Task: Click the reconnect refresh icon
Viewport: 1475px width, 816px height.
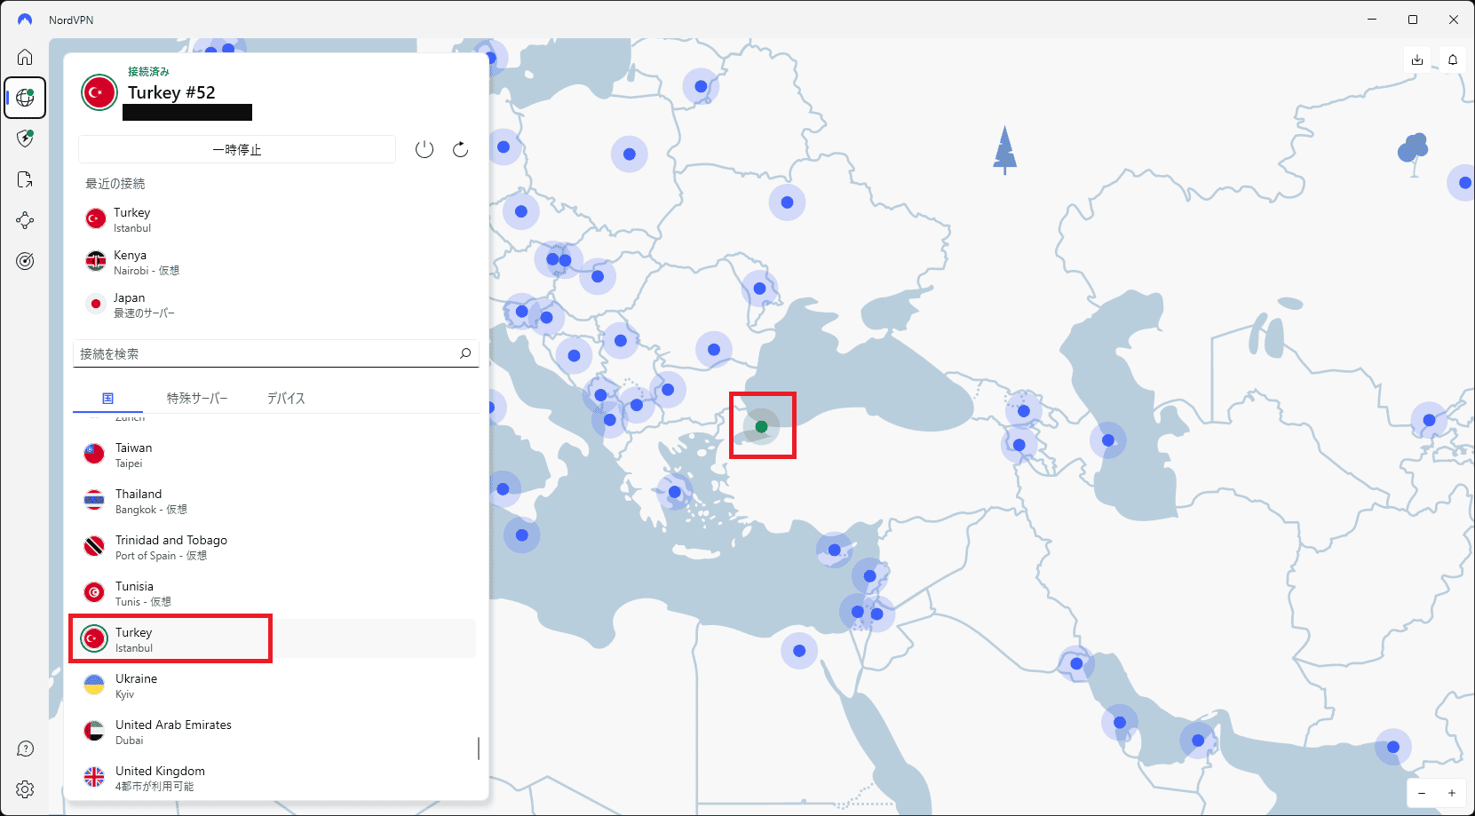Action: (x=460, y=149)
